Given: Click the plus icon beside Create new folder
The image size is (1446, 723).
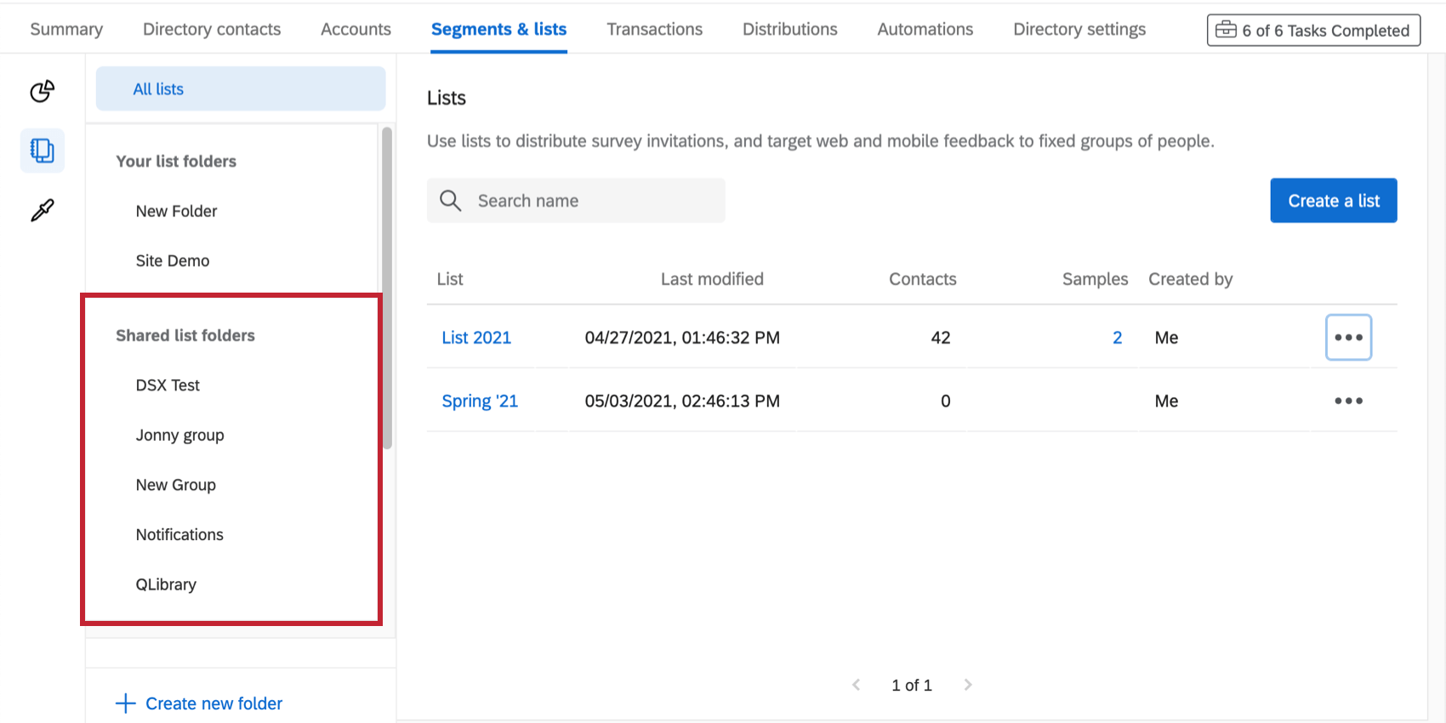Looking at the screenshot, I should (x=125, y=703).
